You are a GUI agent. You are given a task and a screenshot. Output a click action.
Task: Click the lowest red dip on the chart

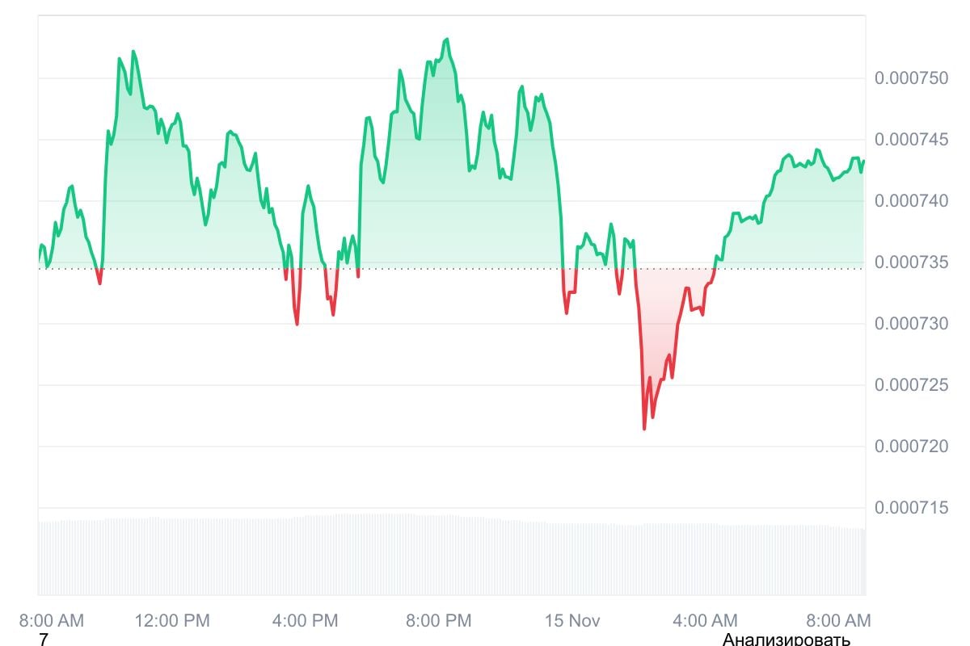(x=644, y=428)
